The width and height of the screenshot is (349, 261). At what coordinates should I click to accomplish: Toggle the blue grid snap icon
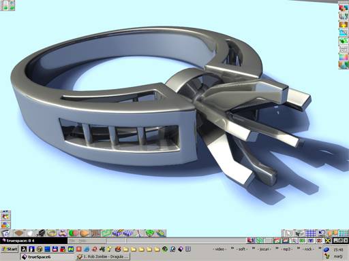pyautogui.click(x=311, y=233)
